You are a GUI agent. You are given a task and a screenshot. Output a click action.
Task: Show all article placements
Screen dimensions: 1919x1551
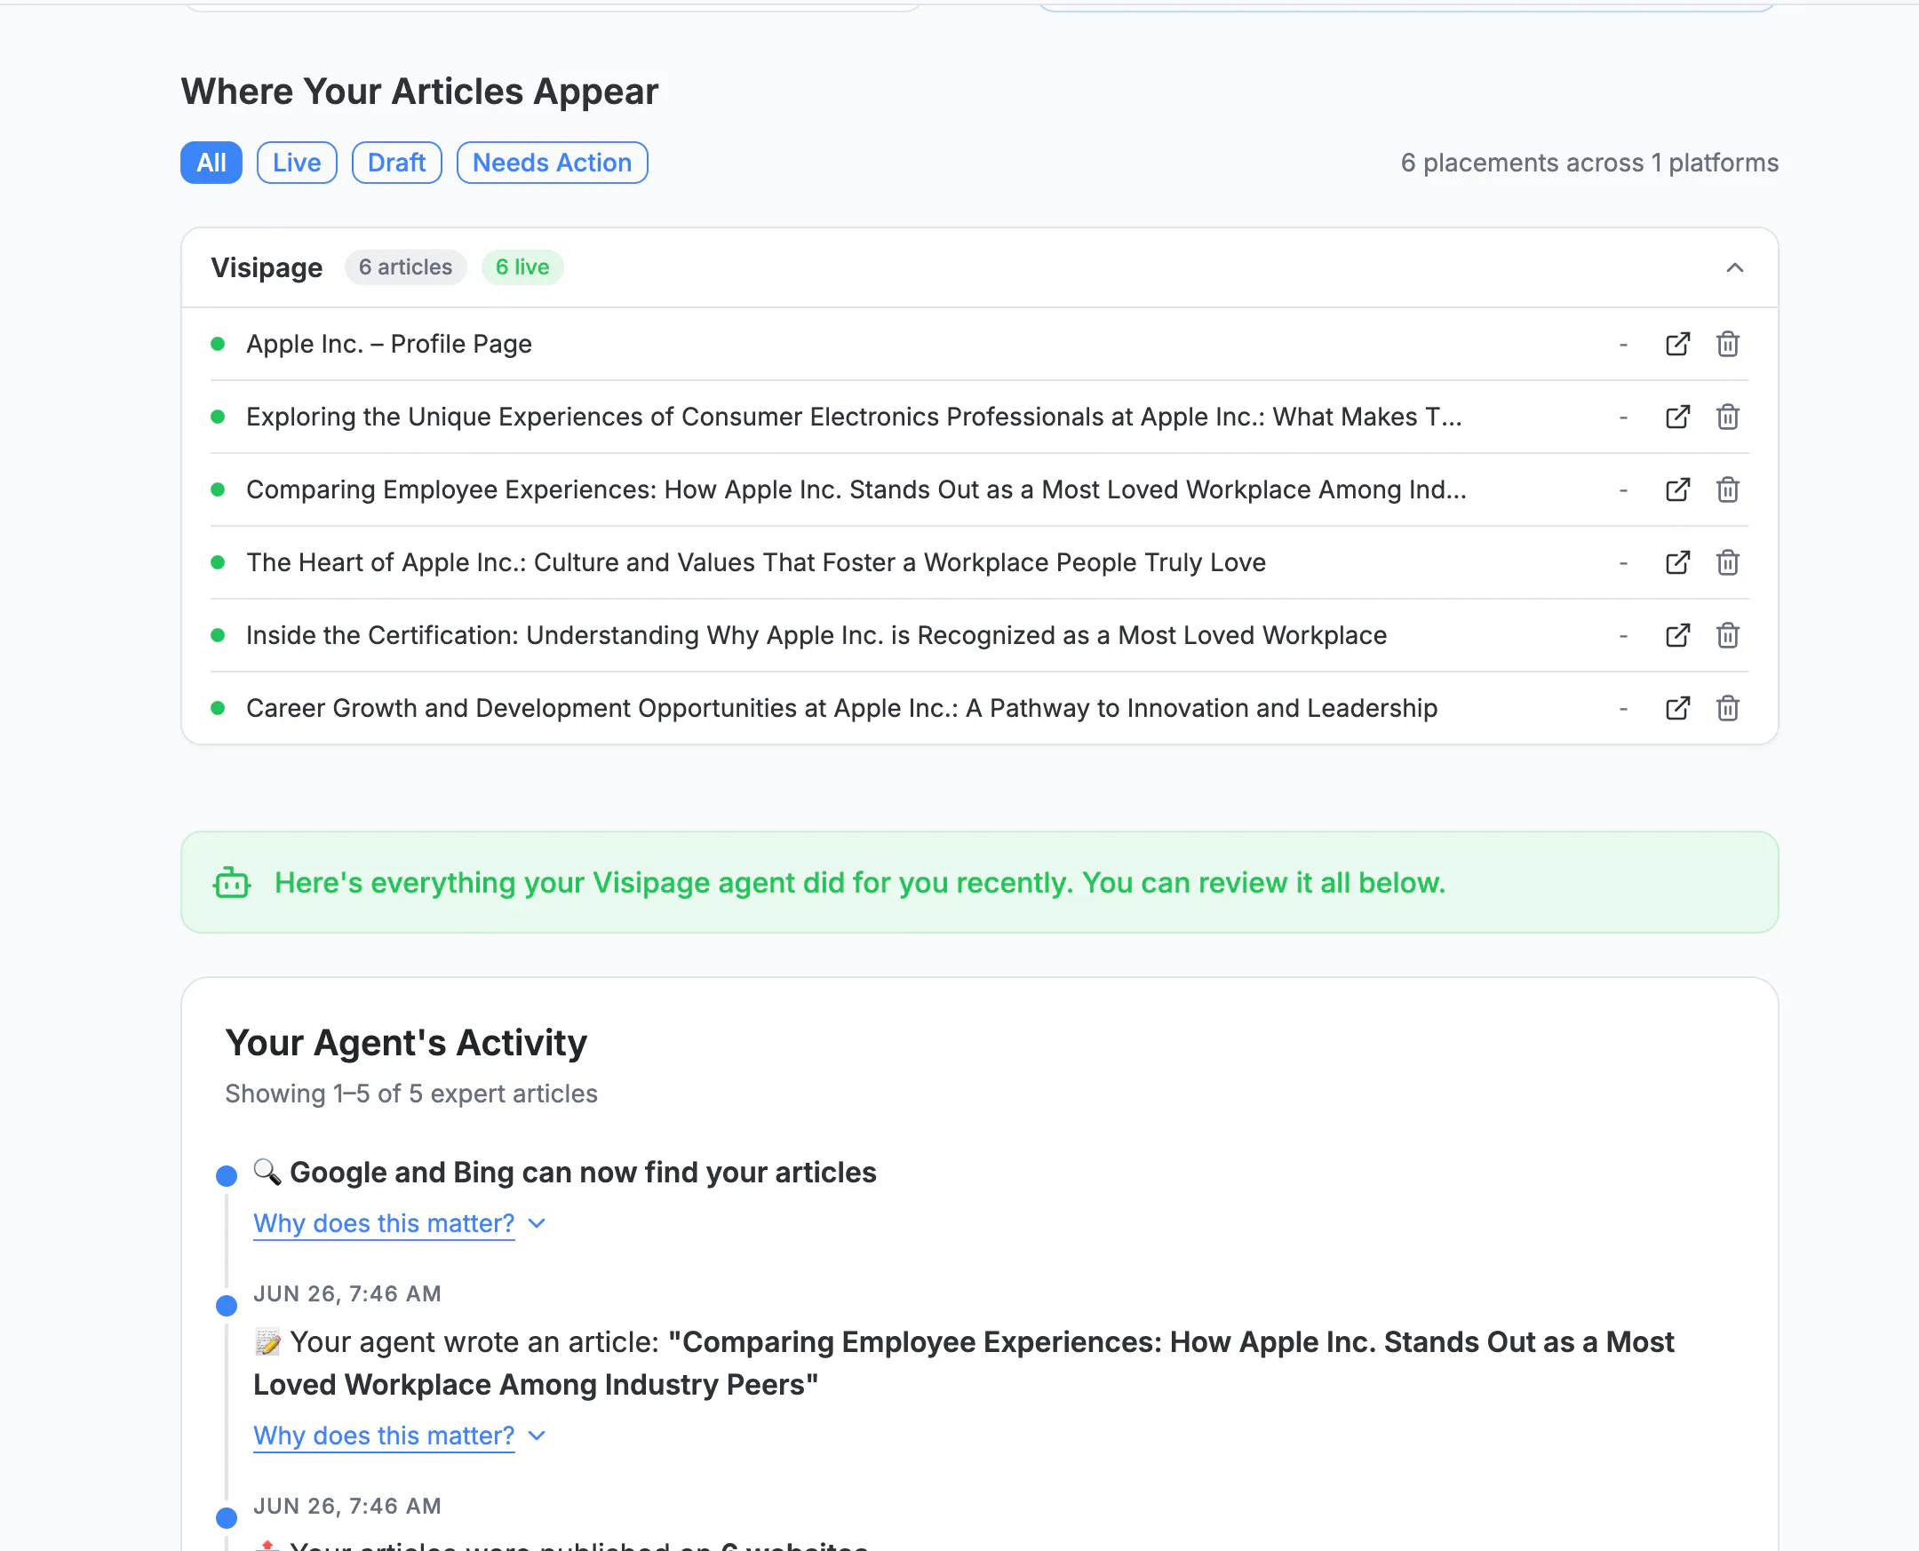[211, 163]
